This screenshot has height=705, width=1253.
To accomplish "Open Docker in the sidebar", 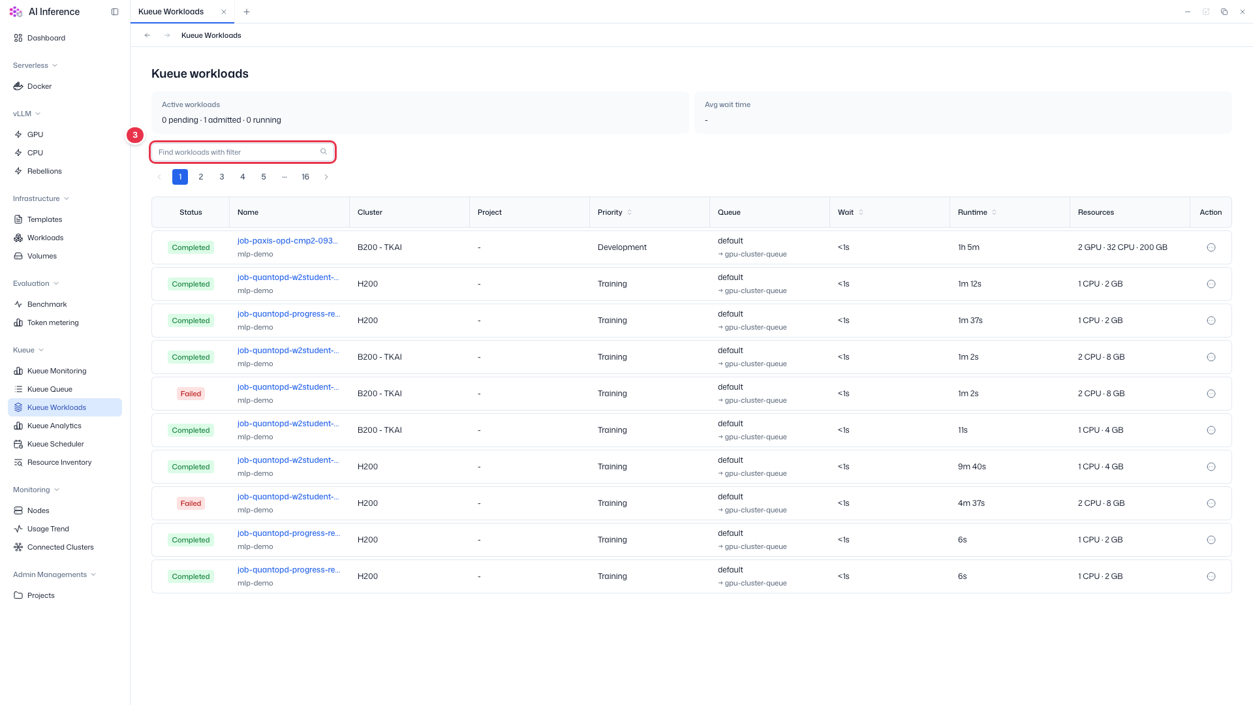I will [x=65, y=86].
